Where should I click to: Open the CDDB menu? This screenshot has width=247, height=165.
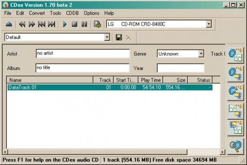[72, 13]
